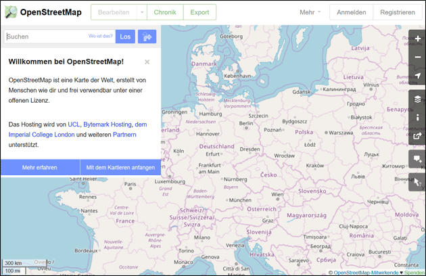
Task: Click København label on the map
Action: pyautogui.click(x=237, y=76)
